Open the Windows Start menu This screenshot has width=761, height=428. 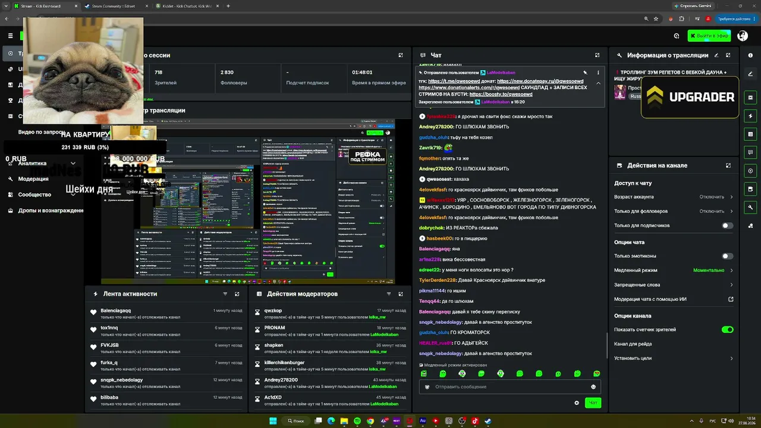click(273, 421)
